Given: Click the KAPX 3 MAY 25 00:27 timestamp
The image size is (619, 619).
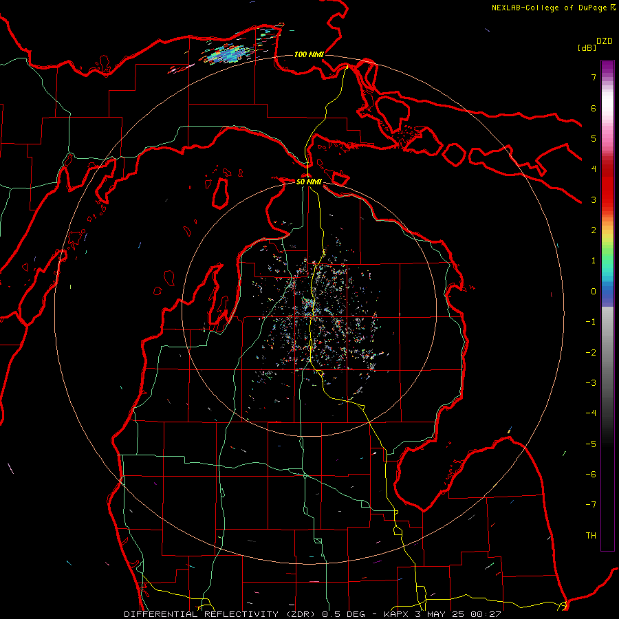Looking at the screenshot, I should tap(442, 614).
